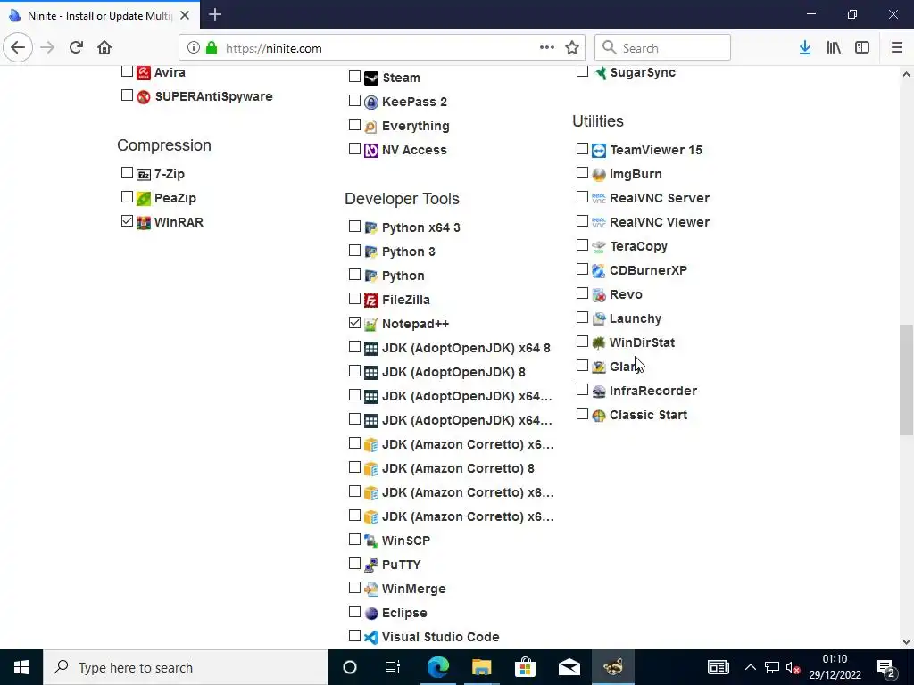Click the Notepad++ icon

pyautogui.click(x=370, y=324)
